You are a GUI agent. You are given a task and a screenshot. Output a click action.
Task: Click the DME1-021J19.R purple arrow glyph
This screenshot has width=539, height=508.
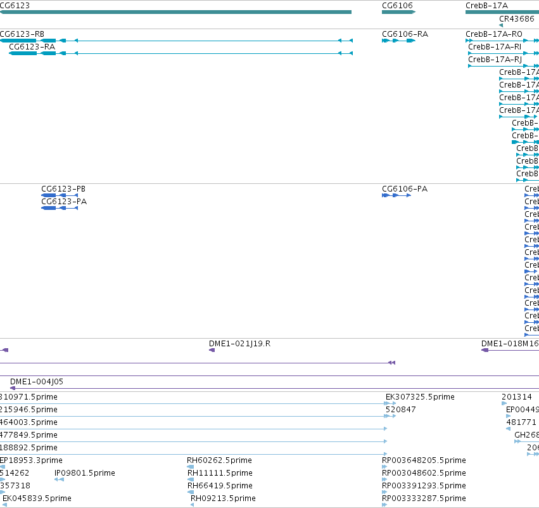pos(212,350)
